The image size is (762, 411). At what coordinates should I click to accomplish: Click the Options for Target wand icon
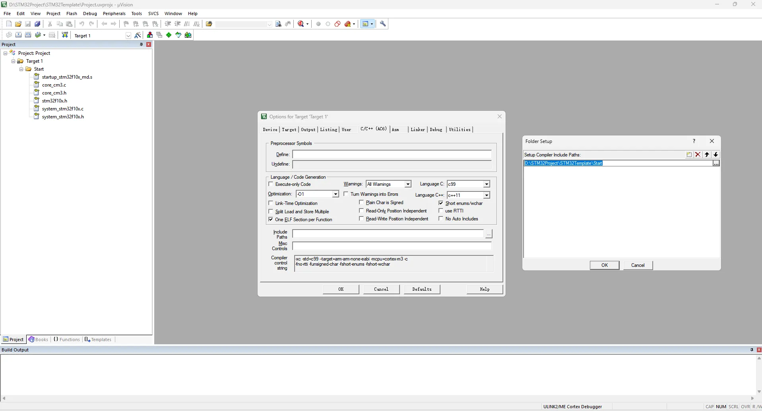(138, 35)
